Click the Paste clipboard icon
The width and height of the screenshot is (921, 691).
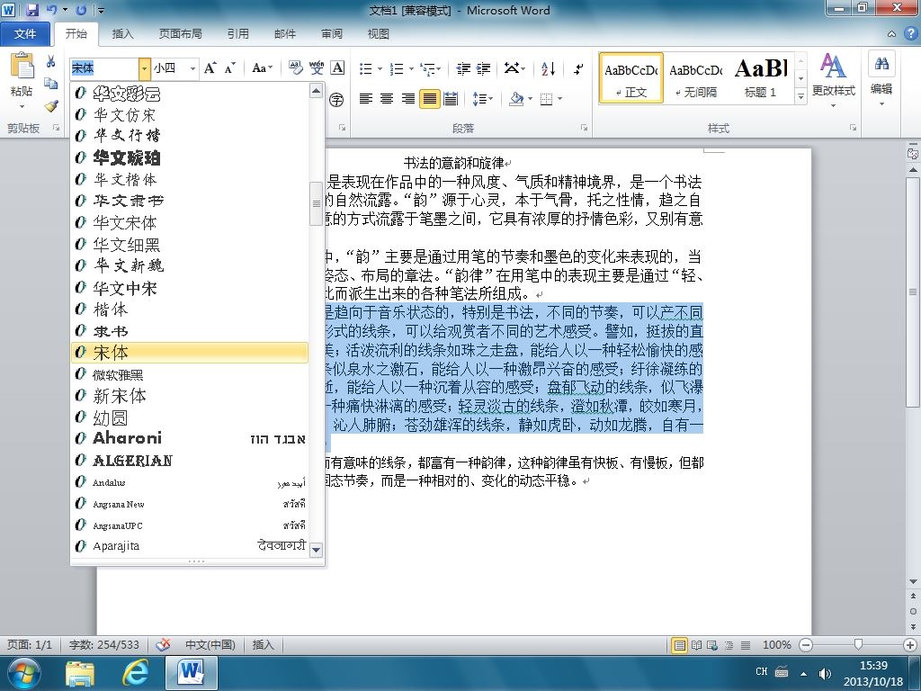point(22,66)
